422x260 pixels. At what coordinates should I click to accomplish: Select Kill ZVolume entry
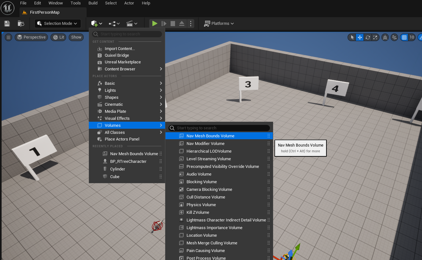pyautogui.click(x=219, y=213)
